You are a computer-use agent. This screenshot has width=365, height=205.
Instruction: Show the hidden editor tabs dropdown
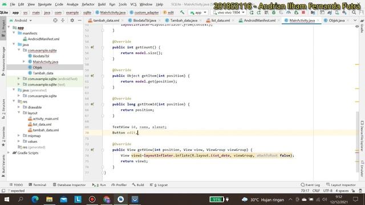[355, 20]
